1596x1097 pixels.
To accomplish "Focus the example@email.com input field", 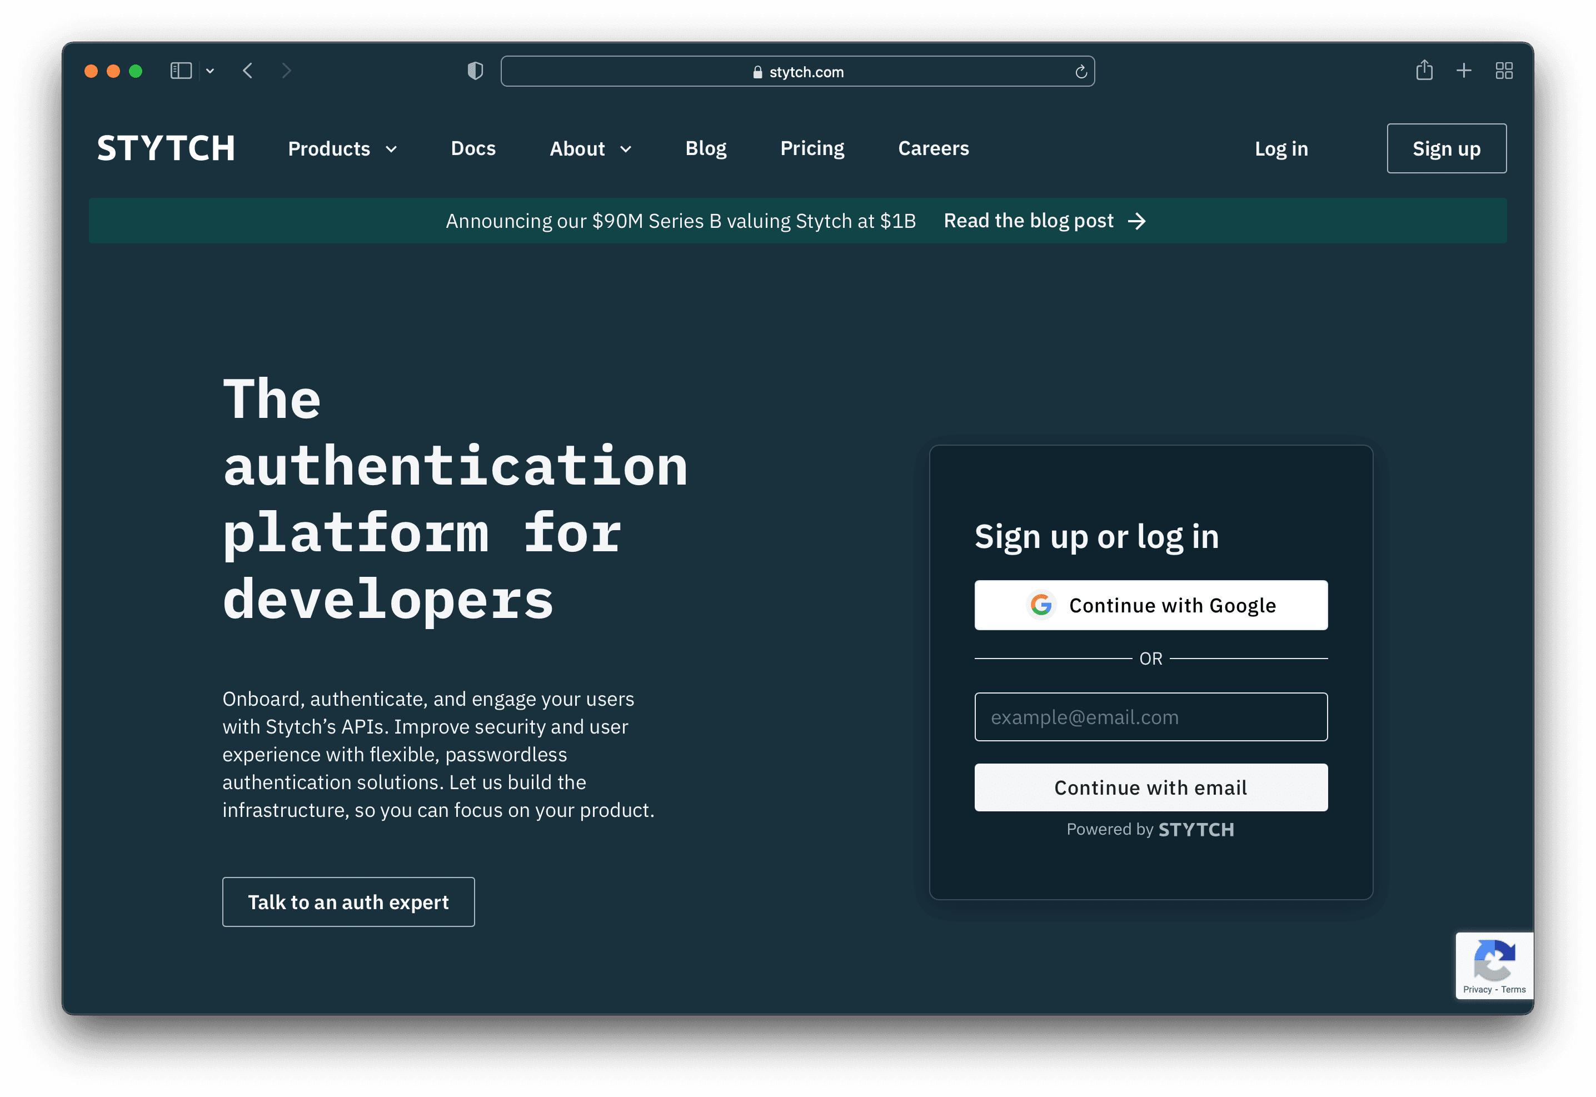I will [x=1151, y=717].
